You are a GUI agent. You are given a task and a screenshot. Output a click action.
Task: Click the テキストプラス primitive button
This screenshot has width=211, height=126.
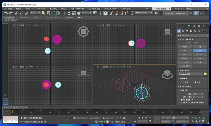click(185, 66)
